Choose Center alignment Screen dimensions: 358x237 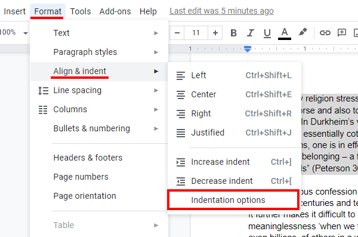point(234,94)
